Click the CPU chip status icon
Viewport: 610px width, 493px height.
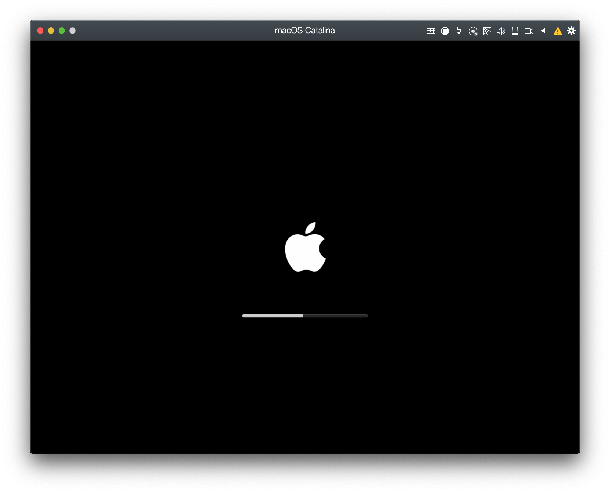click(445, 31)
